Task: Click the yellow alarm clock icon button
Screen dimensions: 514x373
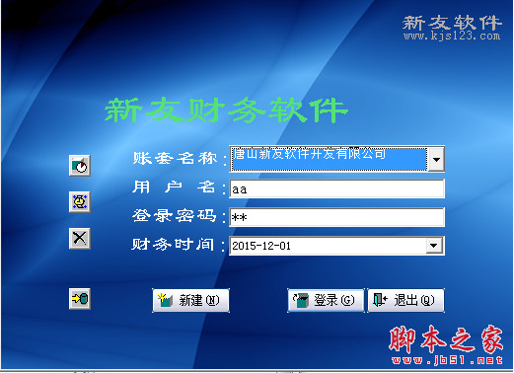Action: pos(80,202)
